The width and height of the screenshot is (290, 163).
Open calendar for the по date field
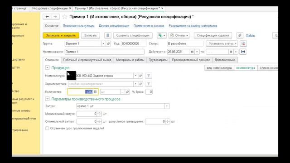tap(231, 52)
